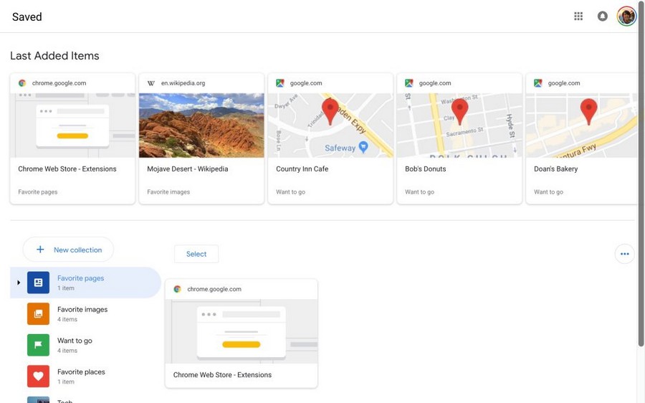
Task: Open the three-dot more options button
Action: [624, 254]
